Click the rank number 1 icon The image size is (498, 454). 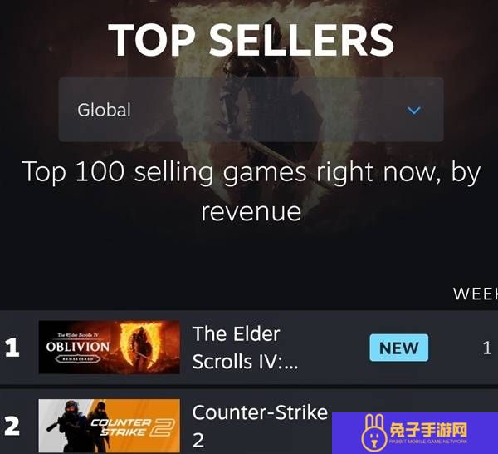pyautogui.click(x=12, y=348)
